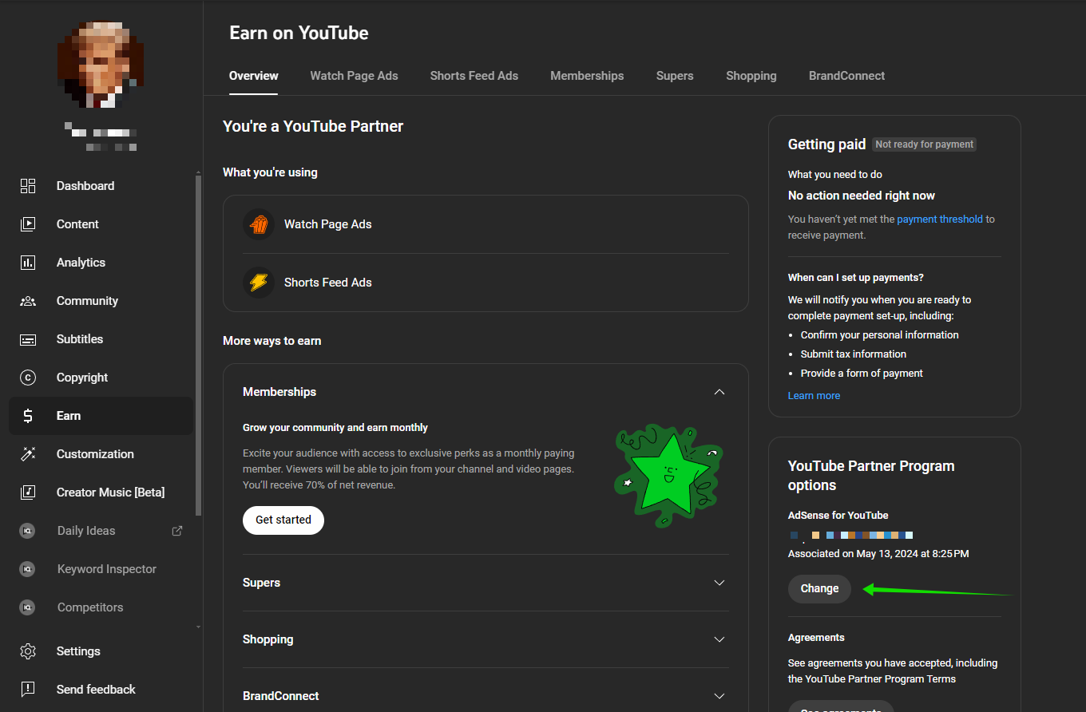This screenshot has width=1086, height=712.
Task: Open the Copyright circle icon
Action: (28, 378)
